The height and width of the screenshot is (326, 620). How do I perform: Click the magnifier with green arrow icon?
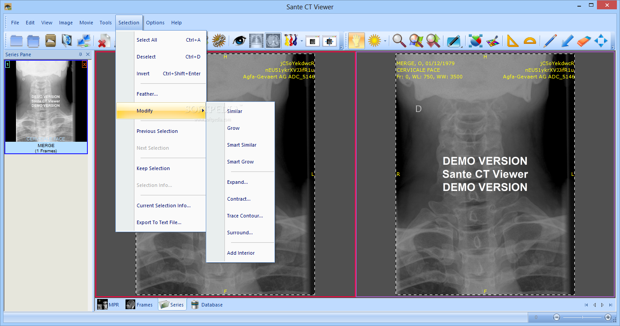pos(433,41)
